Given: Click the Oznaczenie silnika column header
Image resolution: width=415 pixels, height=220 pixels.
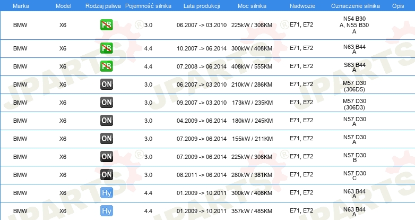Looking at the screenshot, I should 356,6.
